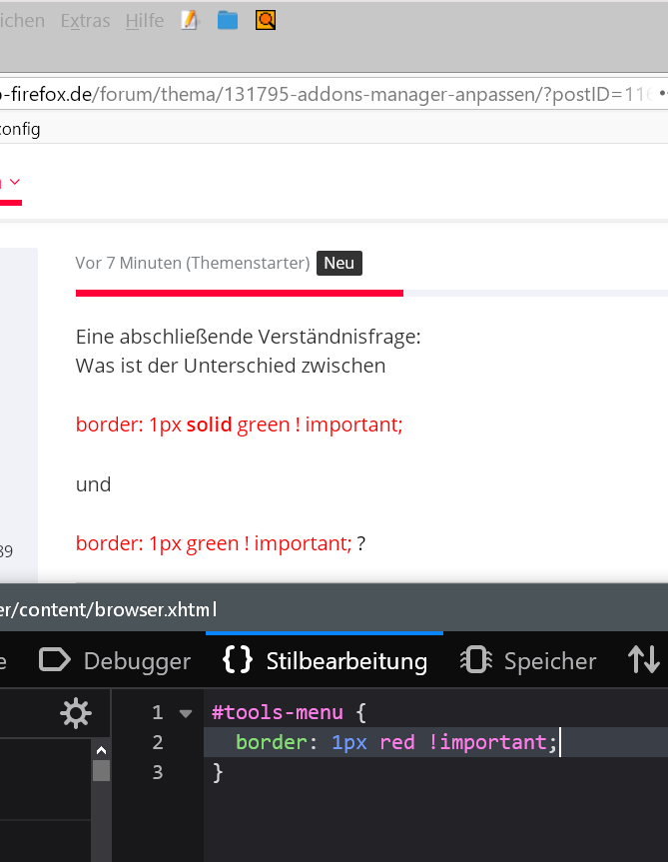The image size is (668, 862).
Task: Open the style editor settings gear
Action: (x=75, y=713)
